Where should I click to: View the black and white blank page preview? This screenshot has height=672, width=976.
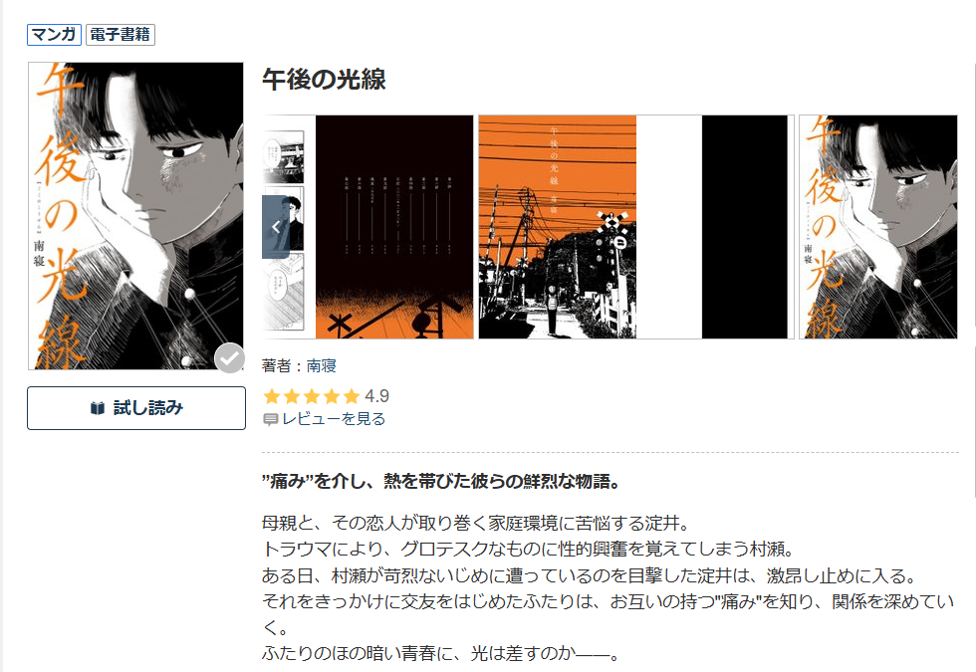(715, 227)
